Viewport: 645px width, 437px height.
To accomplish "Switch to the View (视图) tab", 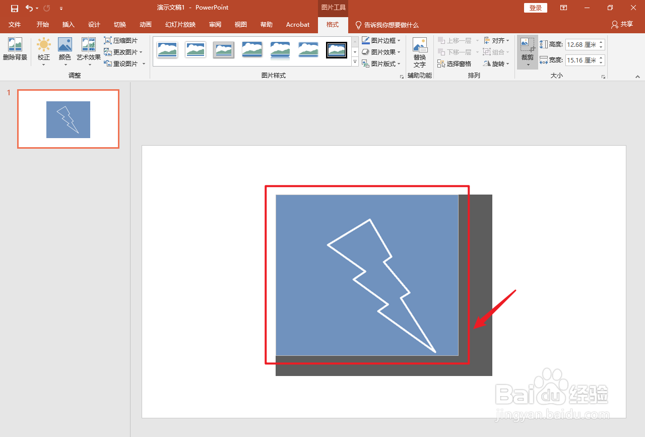I will 241,25.
